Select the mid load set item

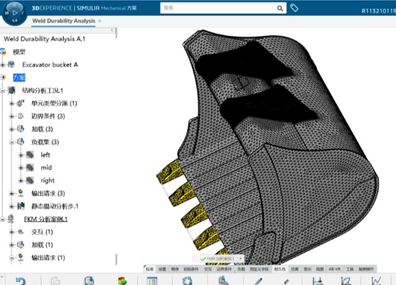46,168
